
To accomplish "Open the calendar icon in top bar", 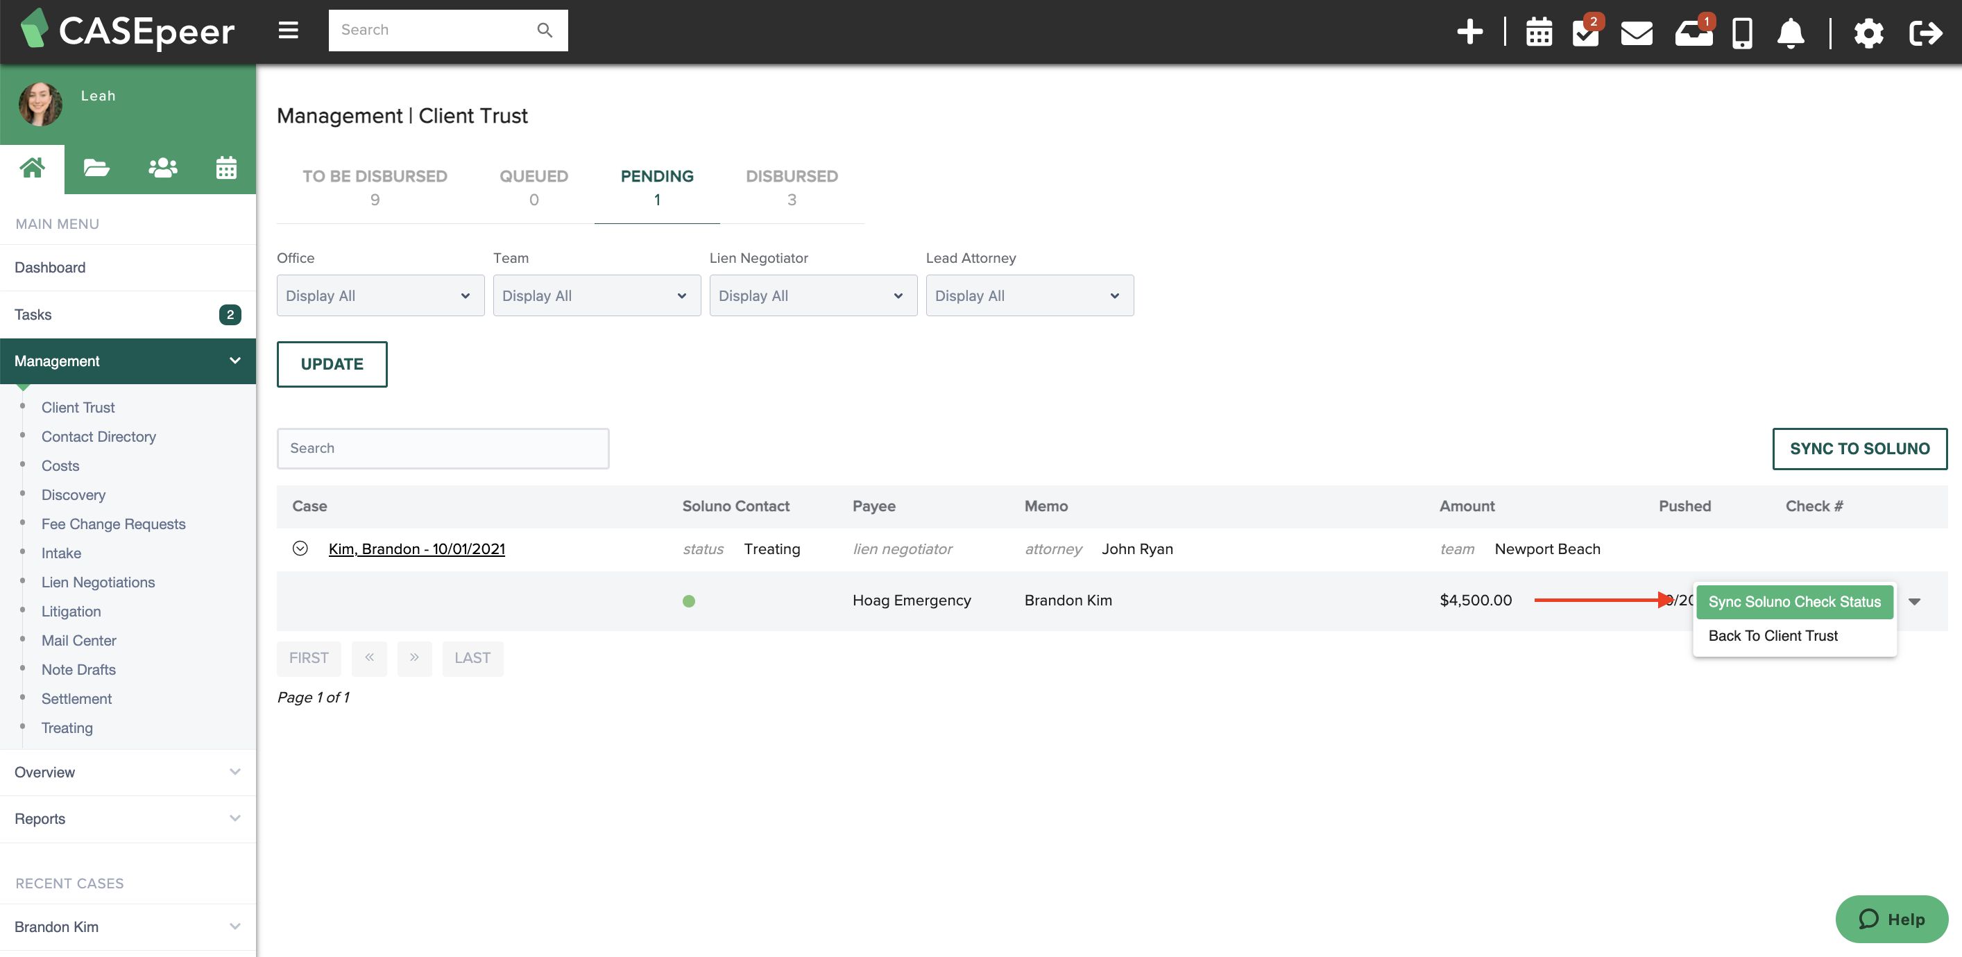I will pyautogui.click(x=1539, y=33).
